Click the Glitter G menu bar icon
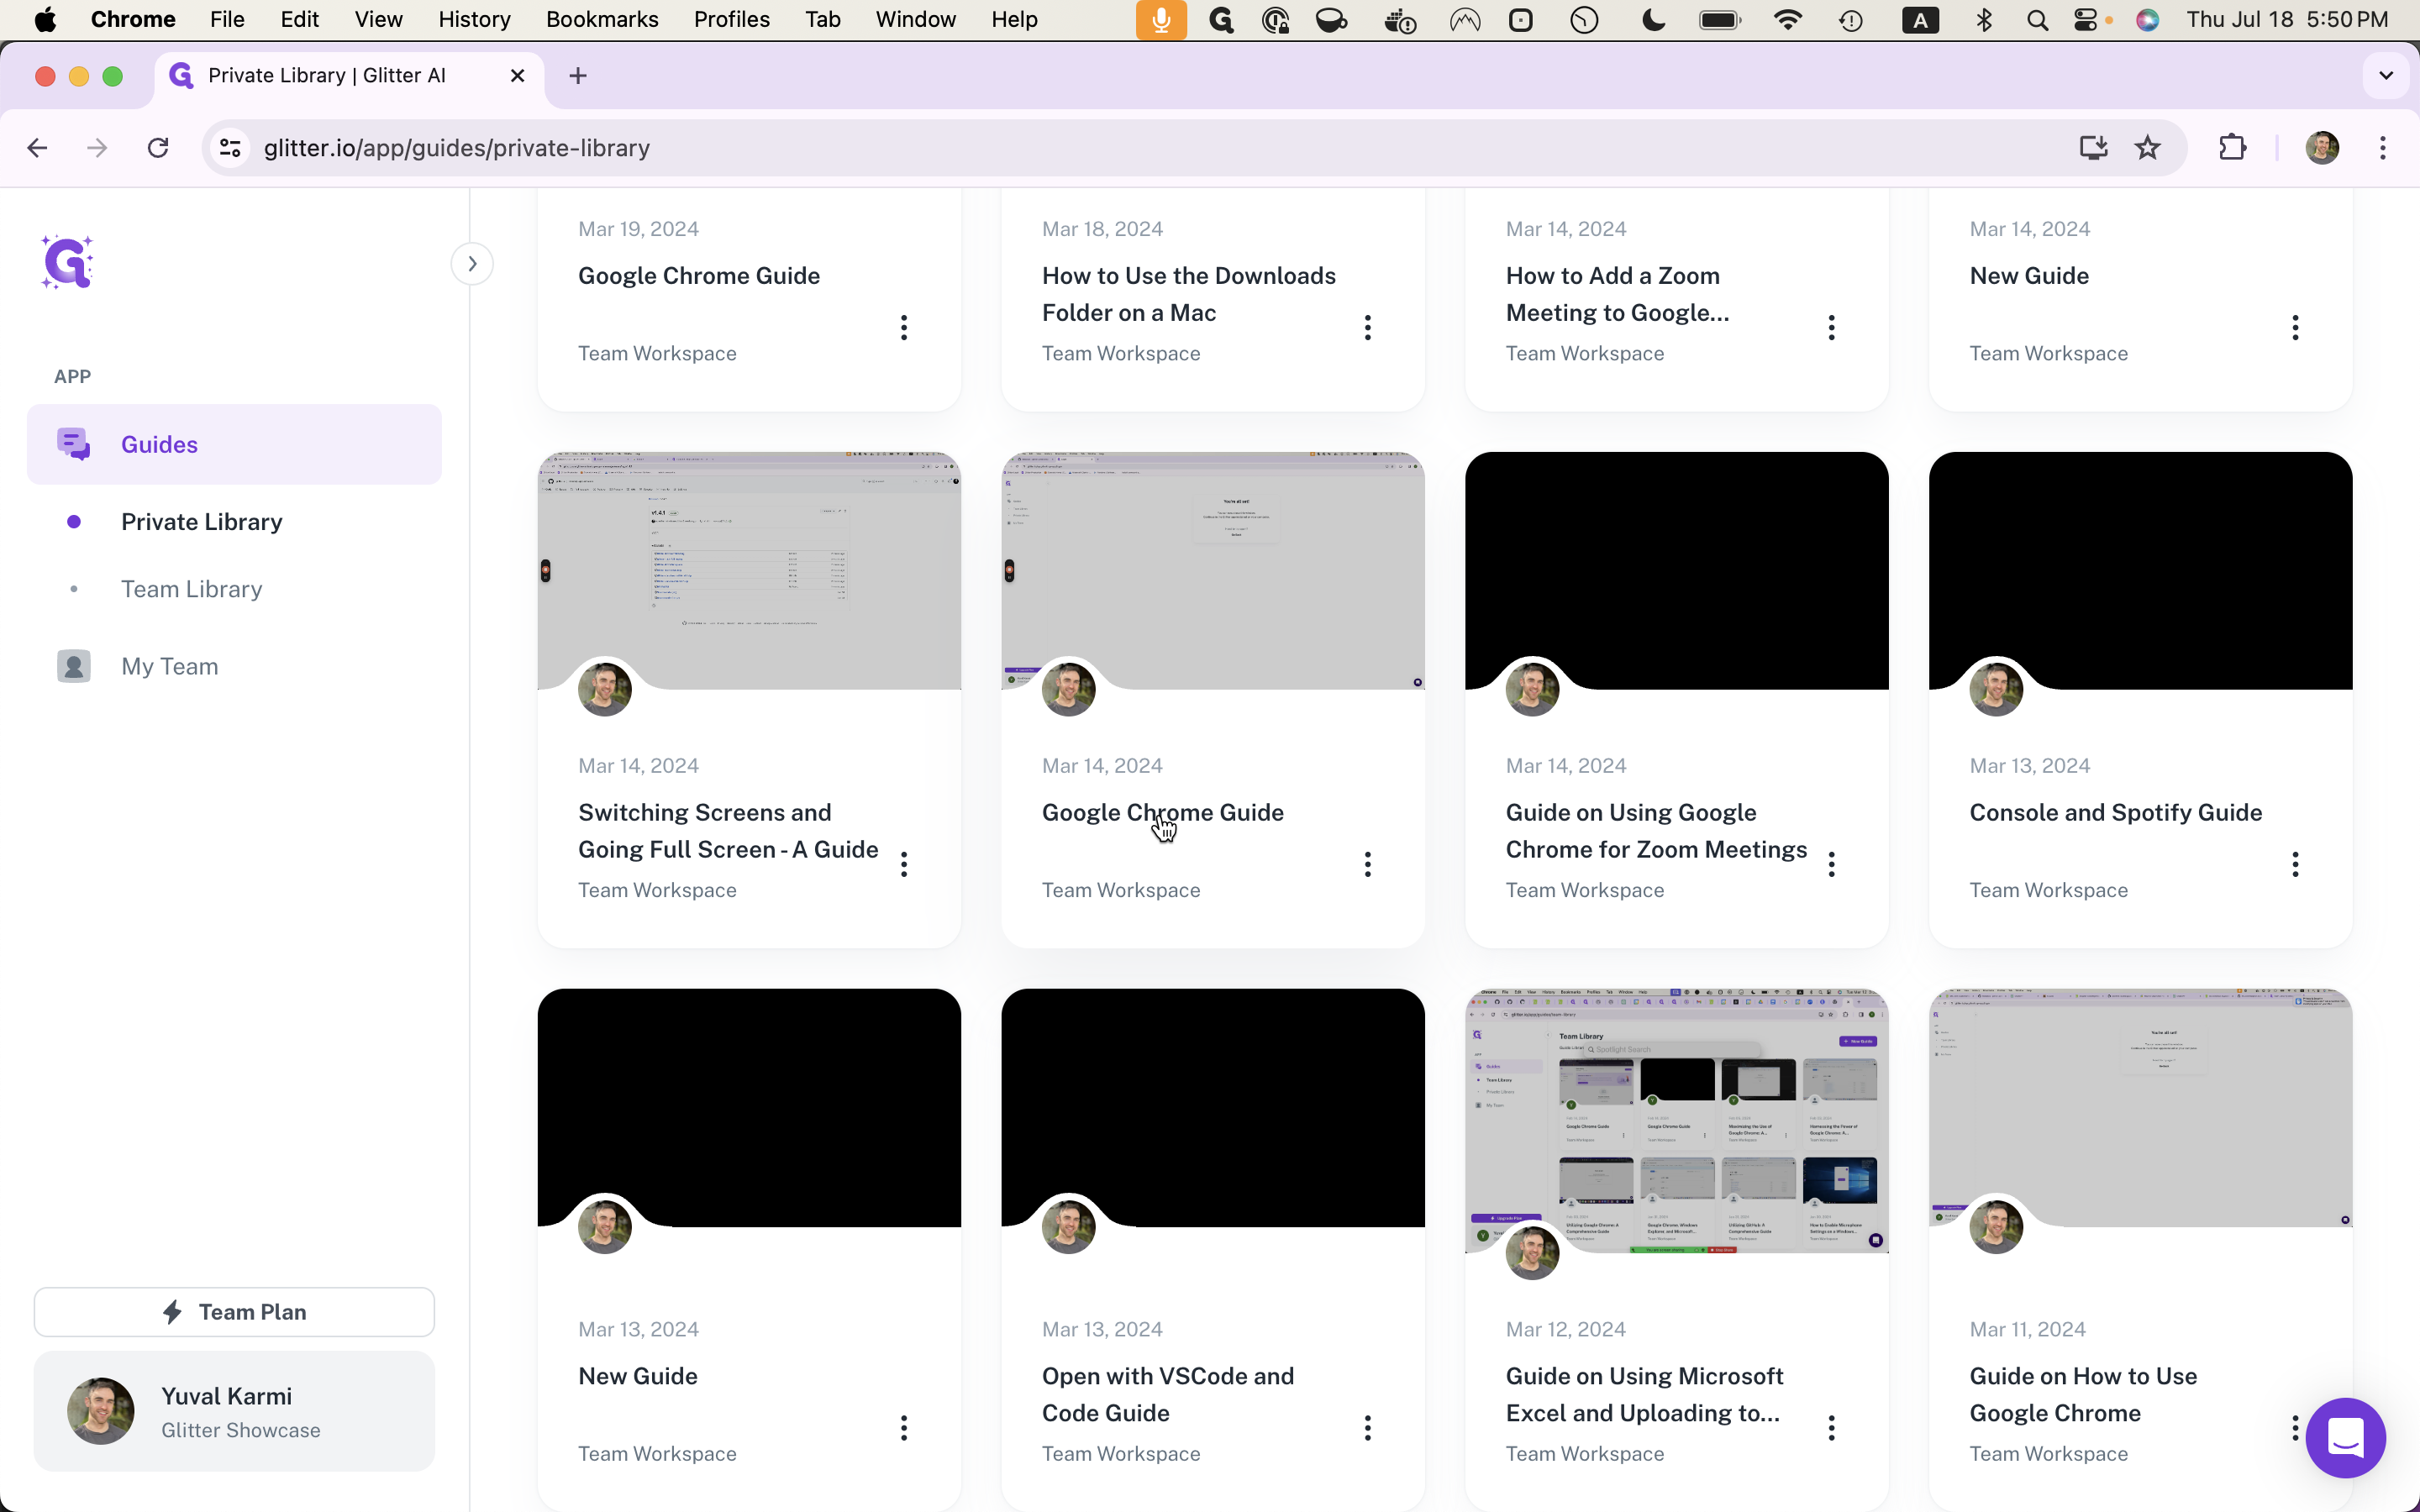Image resolution: width=2420 pixels, height=1512 pixels. tap(1221, 20)
